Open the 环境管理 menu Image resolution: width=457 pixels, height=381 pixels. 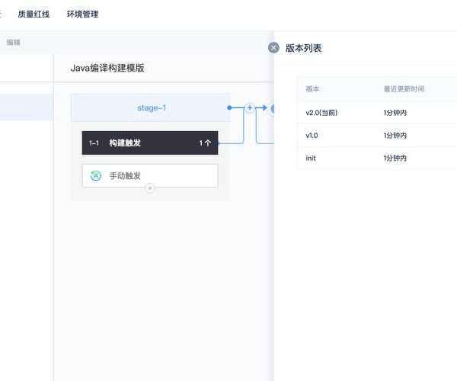[82, 14]
